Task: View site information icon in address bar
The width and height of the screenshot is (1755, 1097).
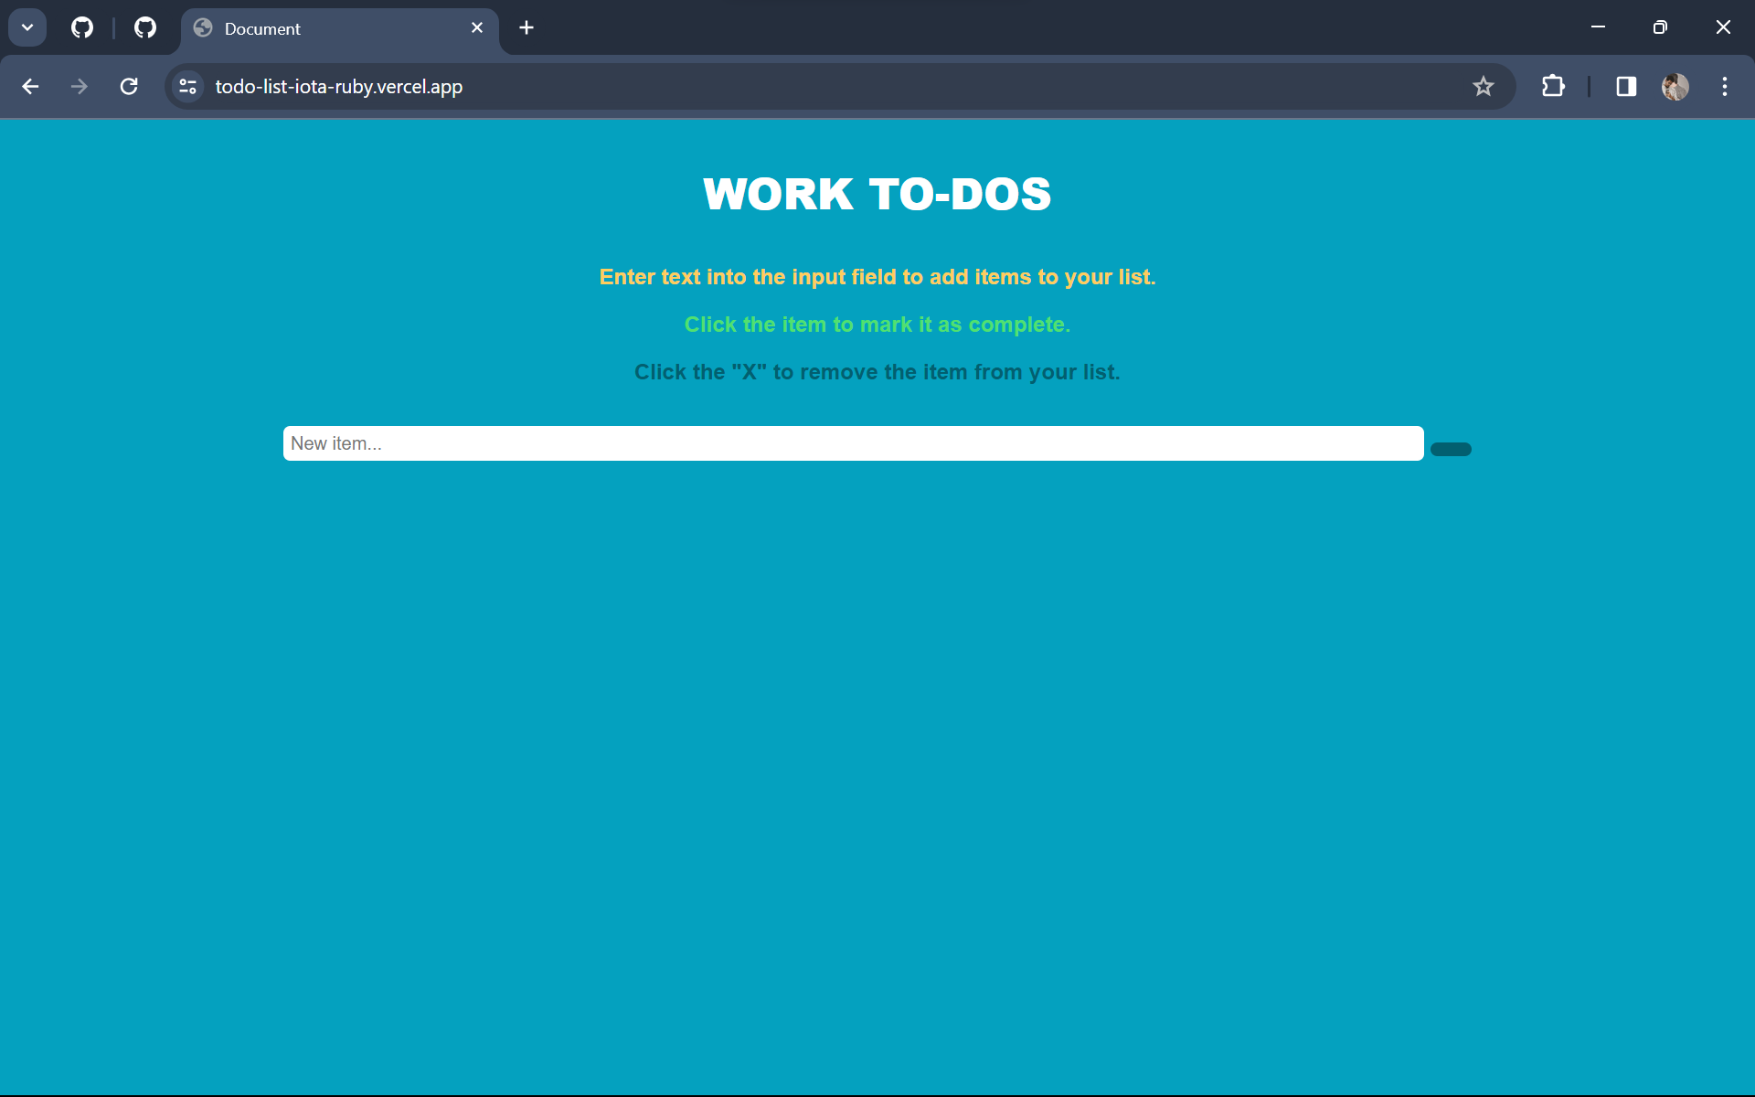Action: pyautogui.click(x=187, y=86)
